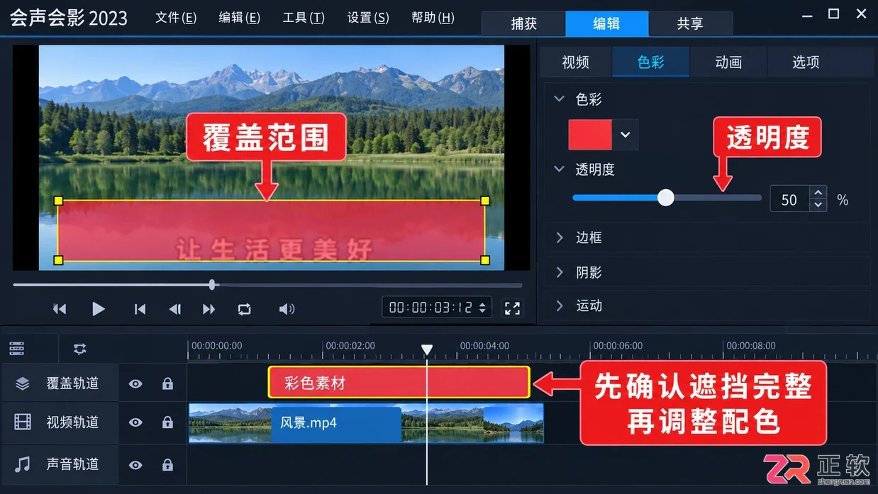Hide the 覆盖轨道 track with eye icon
The height and width of the screenshot is (494, 878).
click(135, 383)
